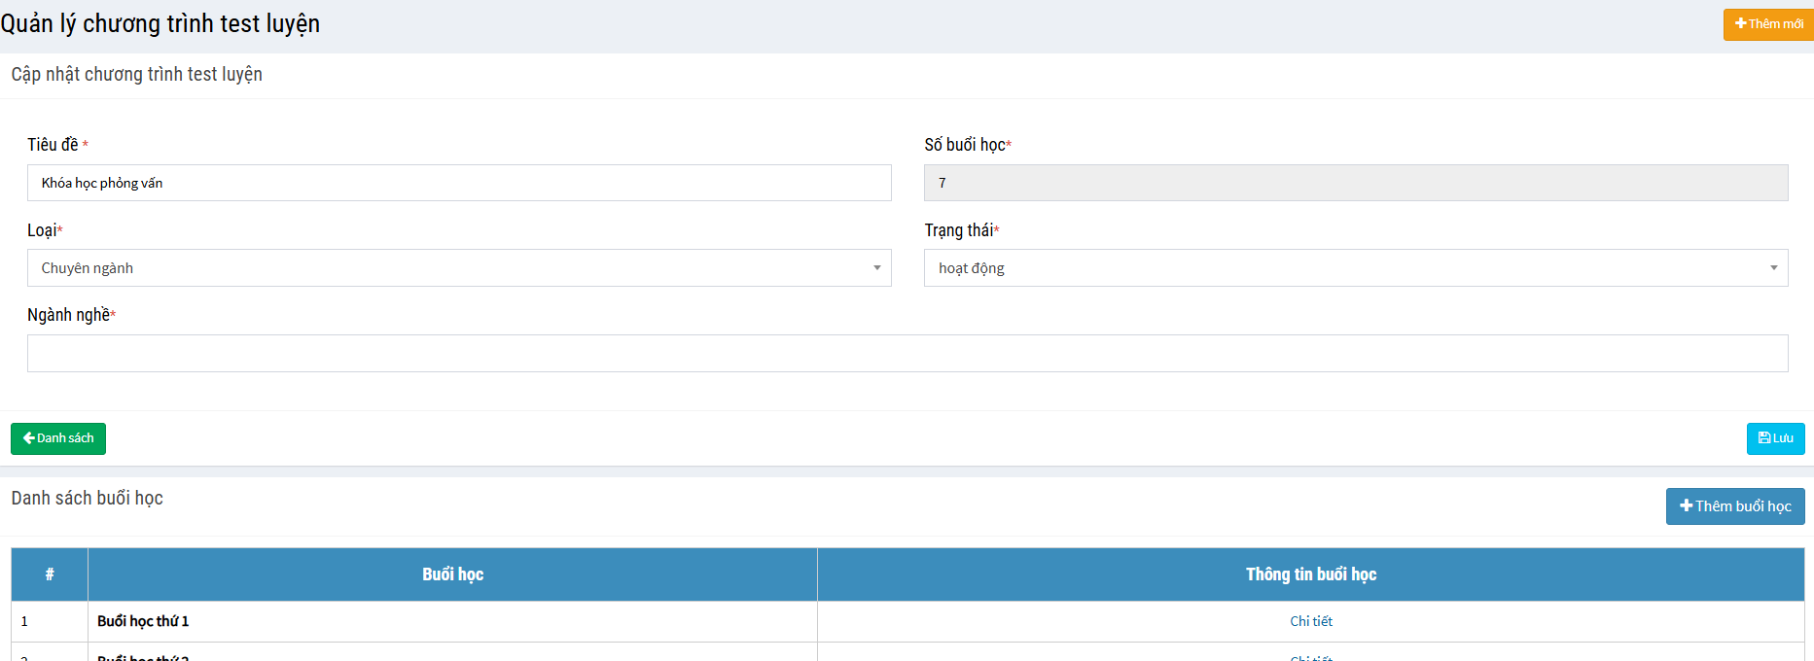Click the Buổi học column header
Screen dimensions: 1814x661
coord(452,574)
